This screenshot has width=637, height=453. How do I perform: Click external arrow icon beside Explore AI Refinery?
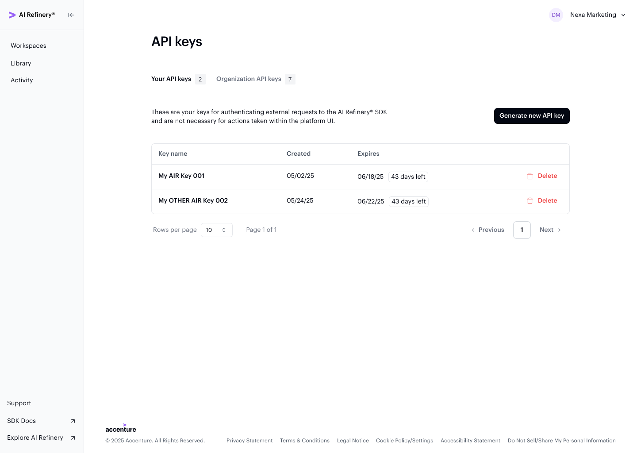coord(73,438)
